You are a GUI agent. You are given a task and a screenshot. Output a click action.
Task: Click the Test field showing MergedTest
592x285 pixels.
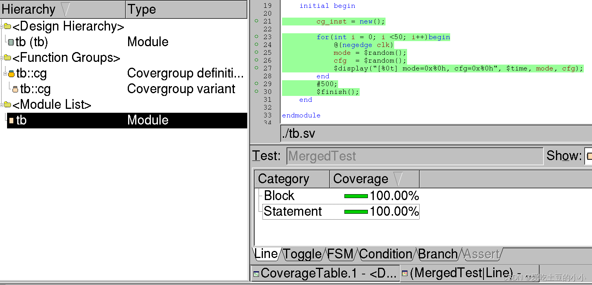pos(415,156)
